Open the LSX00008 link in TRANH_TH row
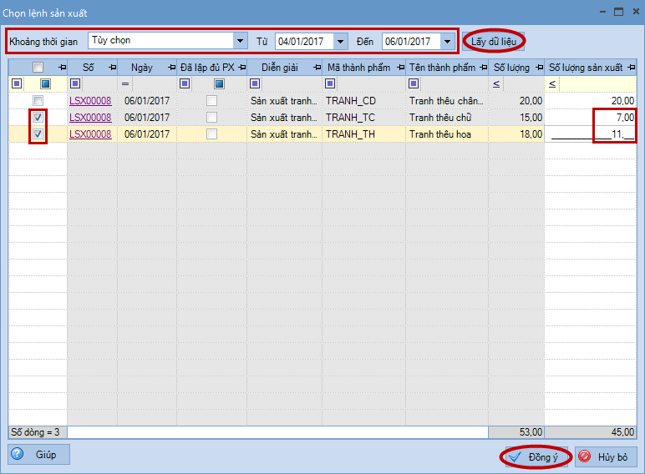The image size is (645, 474). (90, 134)
